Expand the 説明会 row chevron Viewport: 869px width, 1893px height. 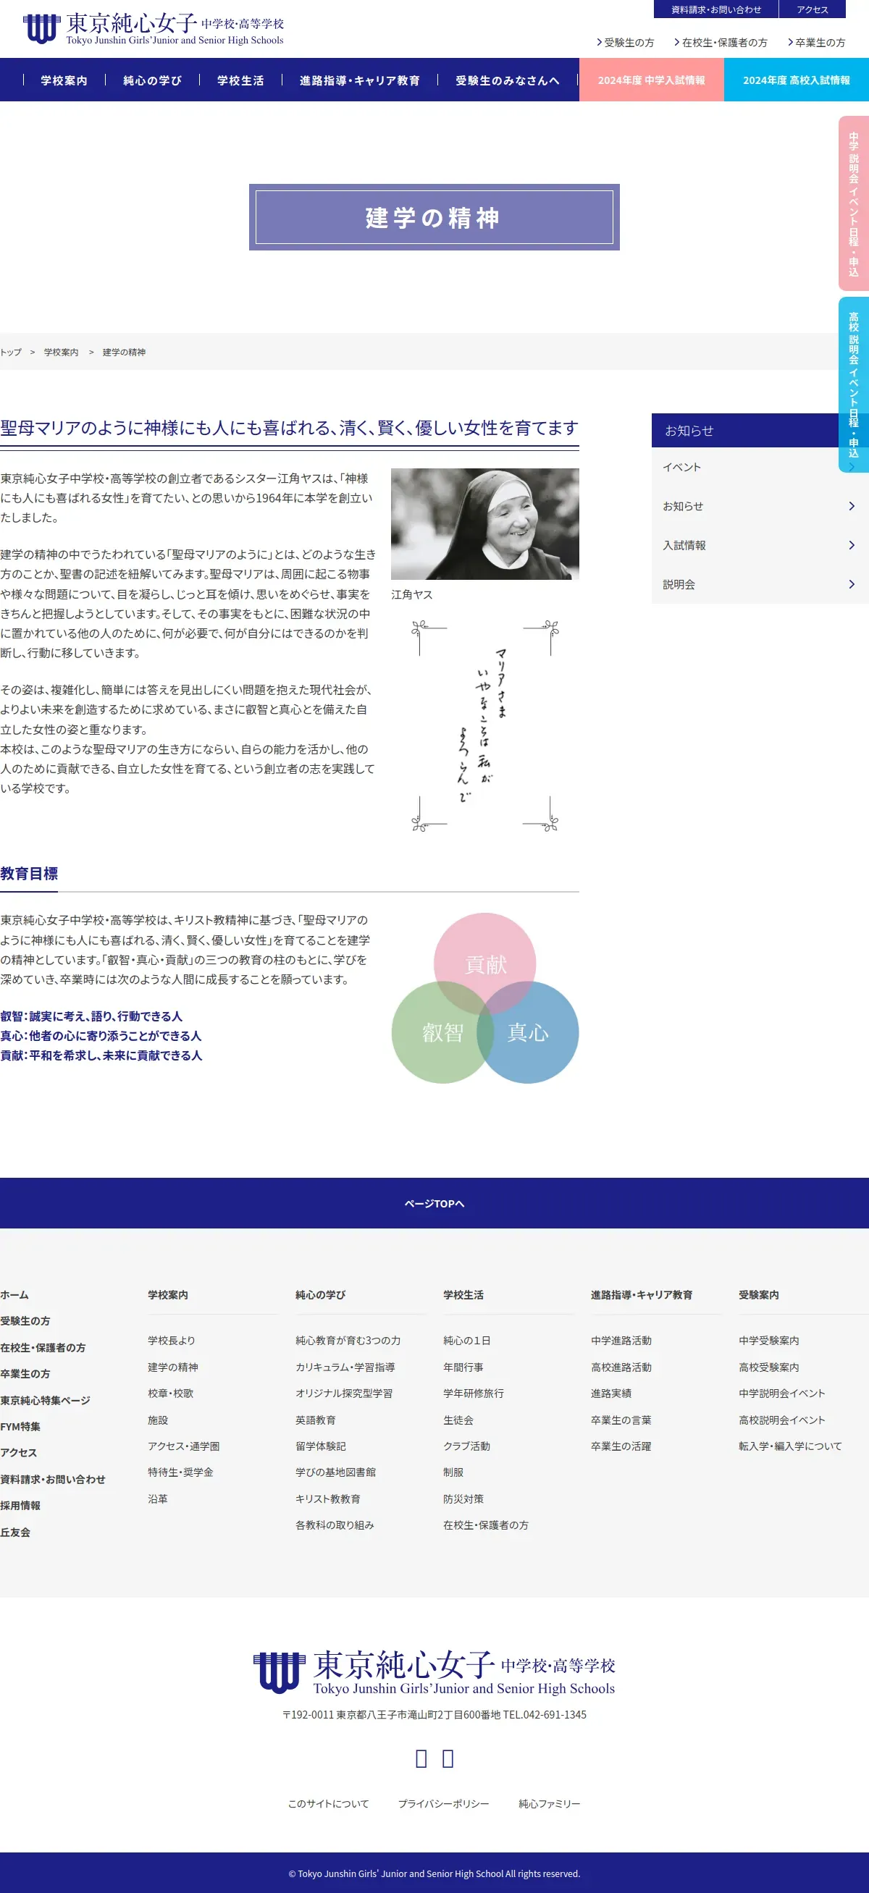pos(852,584)
